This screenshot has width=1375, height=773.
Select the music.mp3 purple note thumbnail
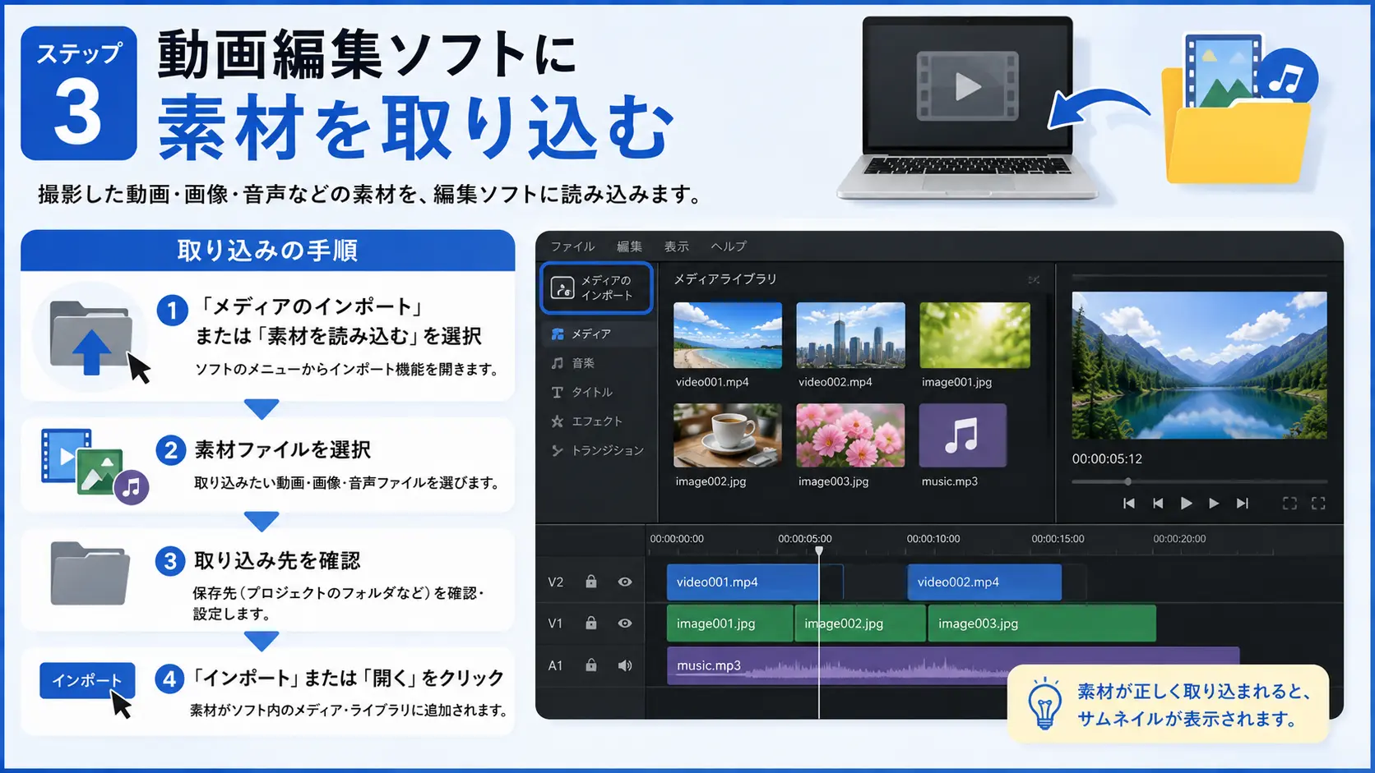(963, 435)
